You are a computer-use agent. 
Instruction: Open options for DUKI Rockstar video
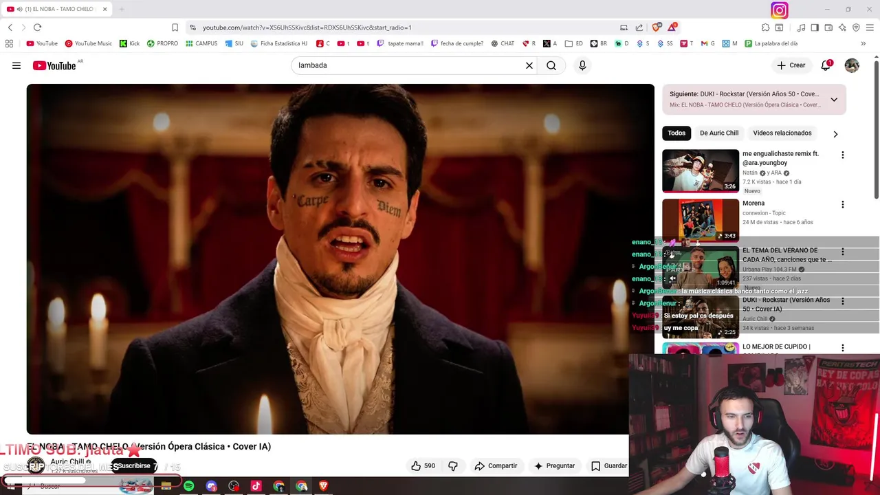(x=843, y=302)
